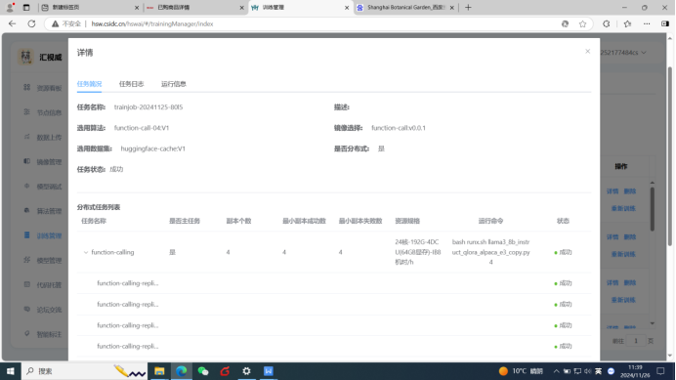Open WeChat from the taskbar
The width and height of the screenshot is (676, 380).
pos(203,371)
